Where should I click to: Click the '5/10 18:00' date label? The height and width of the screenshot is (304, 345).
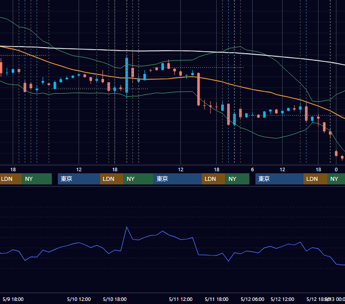pyautogui.click(x=115, y=299)
